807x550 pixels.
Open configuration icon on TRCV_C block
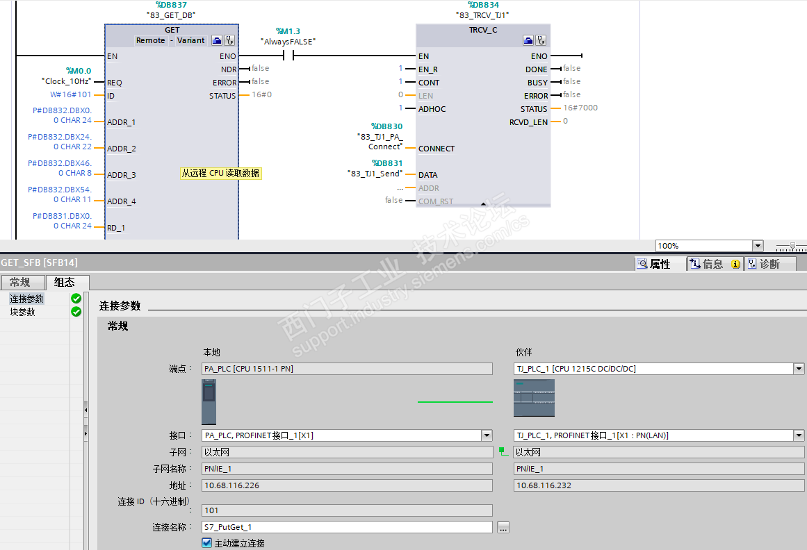528,40
